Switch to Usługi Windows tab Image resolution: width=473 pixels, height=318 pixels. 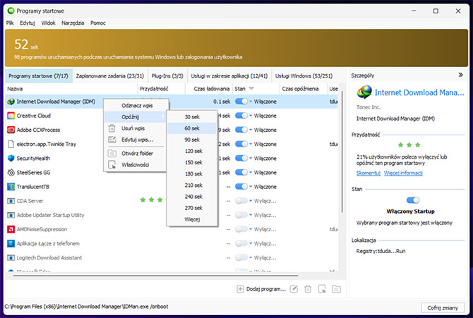(x=304, y=76)
